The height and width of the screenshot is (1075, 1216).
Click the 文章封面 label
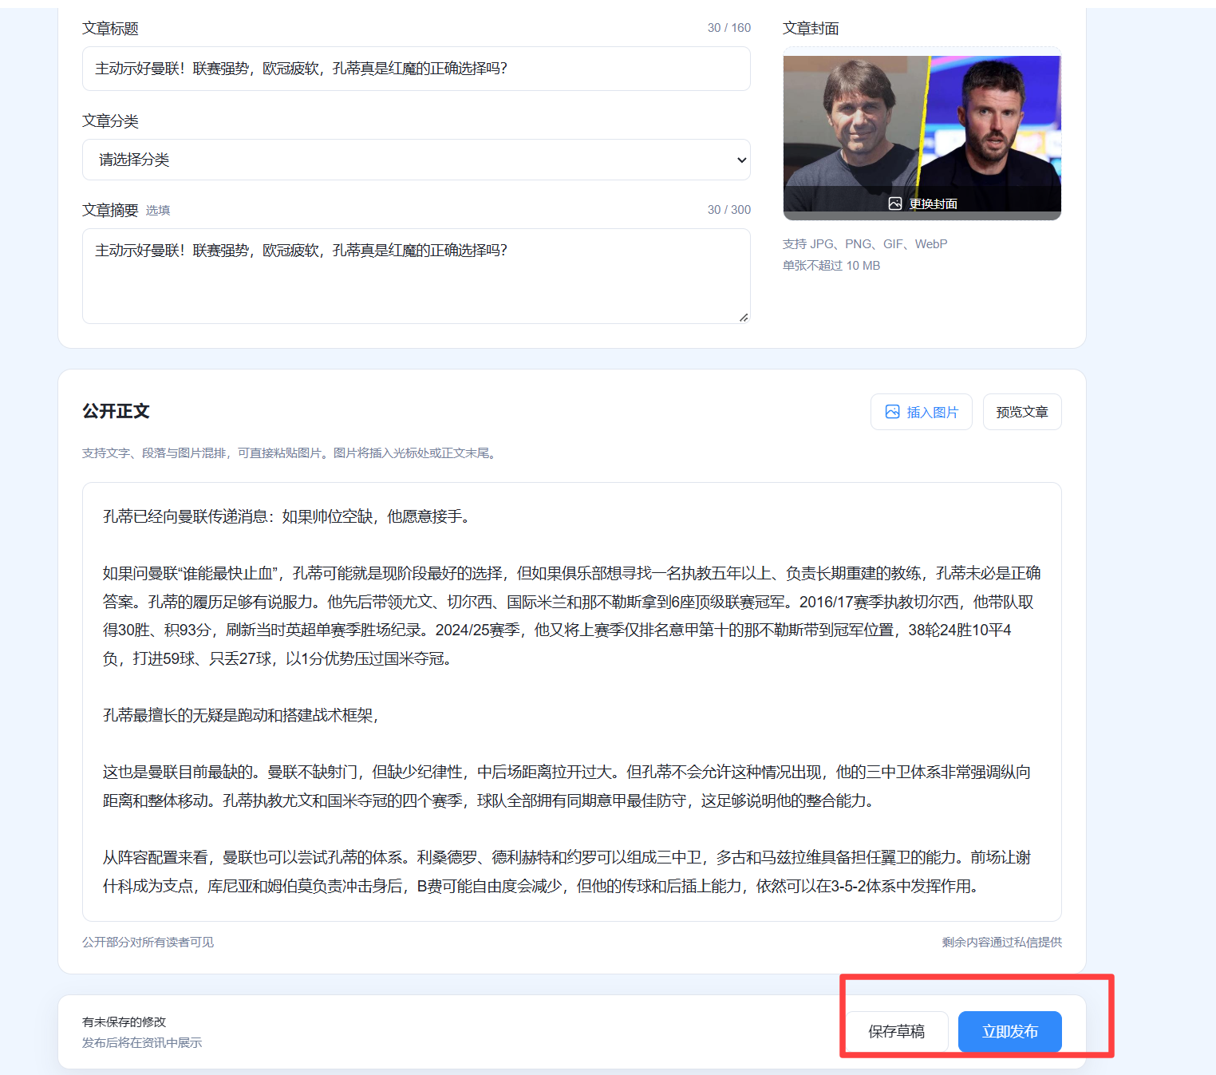click(x=811, y=29)
